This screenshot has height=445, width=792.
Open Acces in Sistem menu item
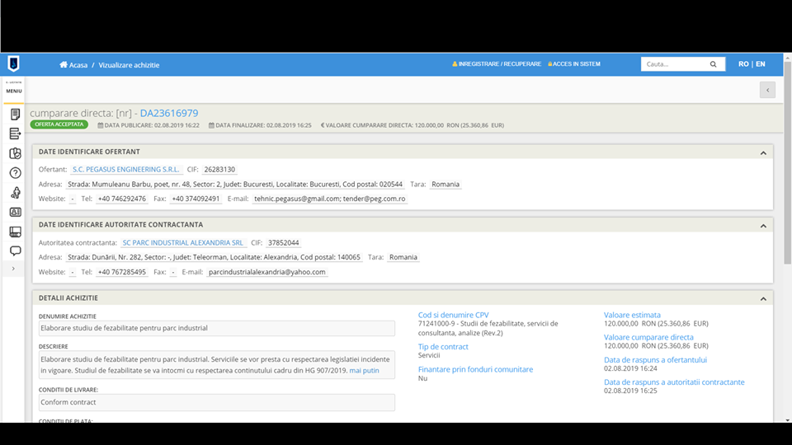pos(574,64)
